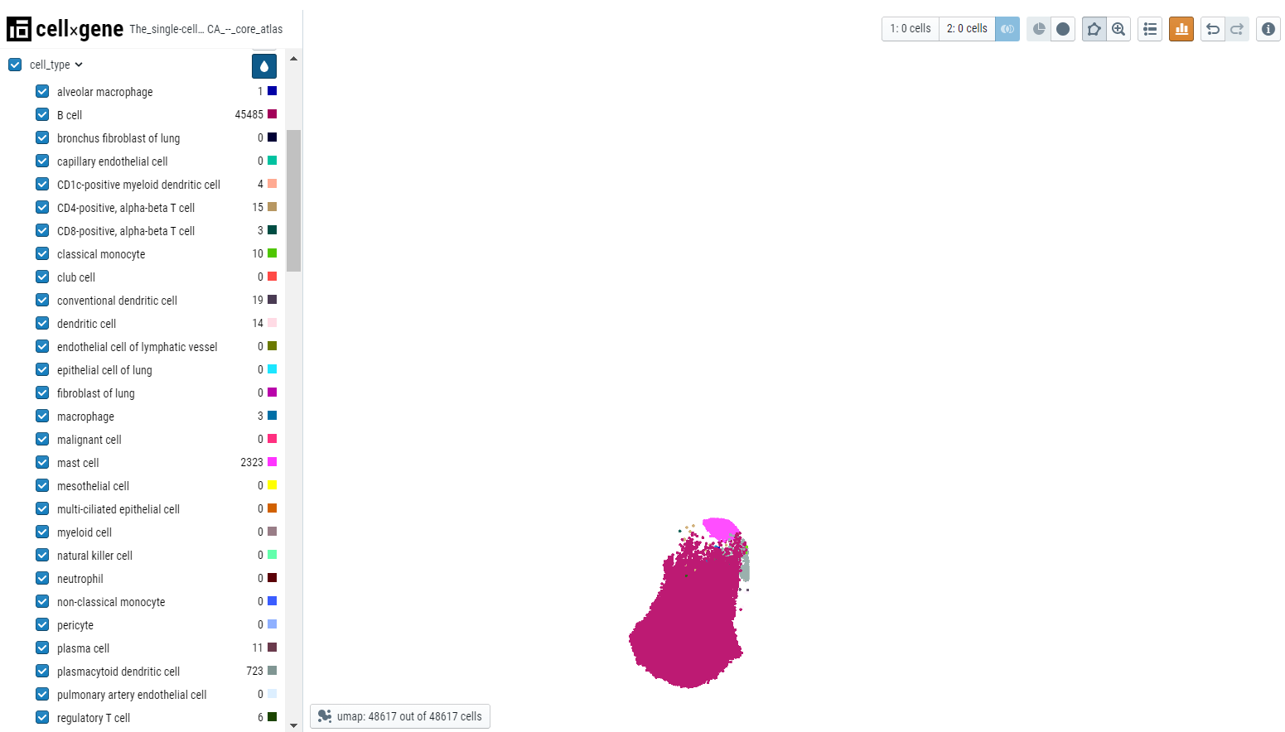Click the natural killer cell swatch
Image resolution: width=1285 pixels, height=732 pixels.
pyautogui.click(x=272, y=555)
